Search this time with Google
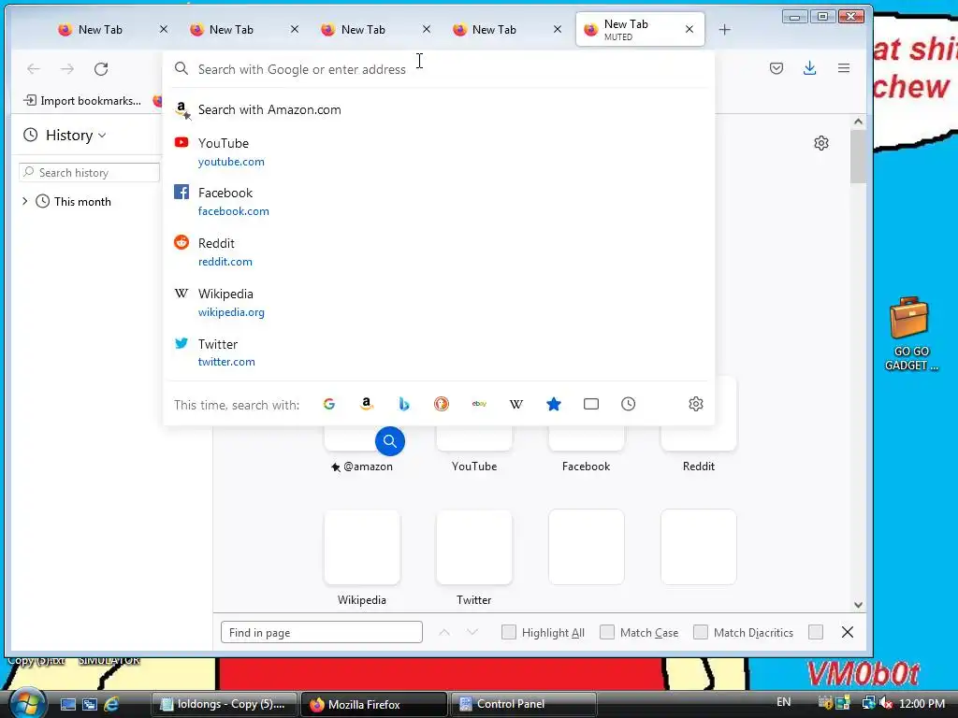Viewport: 958px width, 718px height. tap(328, 404)
